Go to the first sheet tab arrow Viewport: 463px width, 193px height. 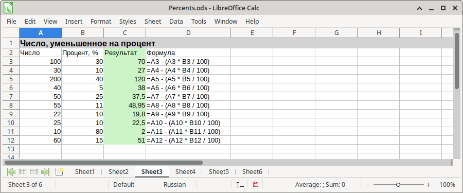click(11, 172)
